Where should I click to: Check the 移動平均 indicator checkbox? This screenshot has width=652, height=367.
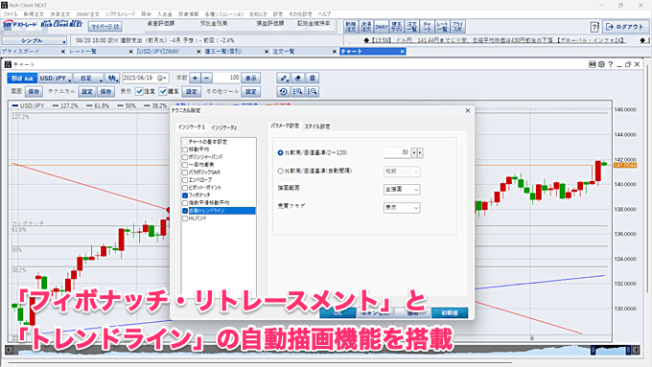185,149
